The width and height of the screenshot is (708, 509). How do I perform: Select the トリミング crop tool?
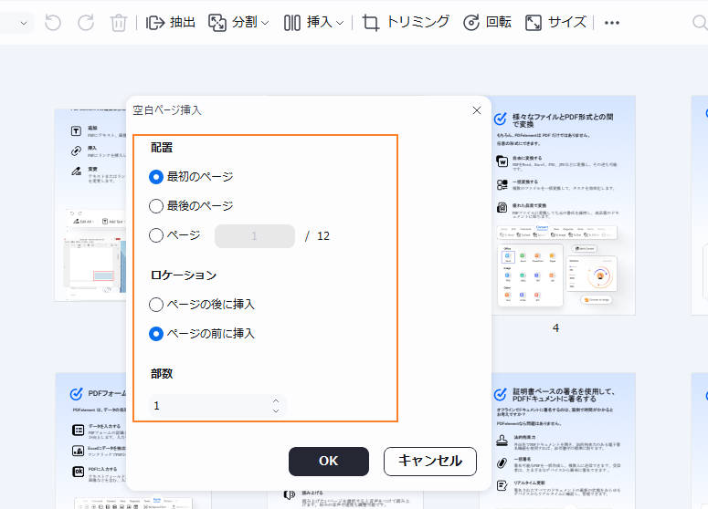(406, 22)
